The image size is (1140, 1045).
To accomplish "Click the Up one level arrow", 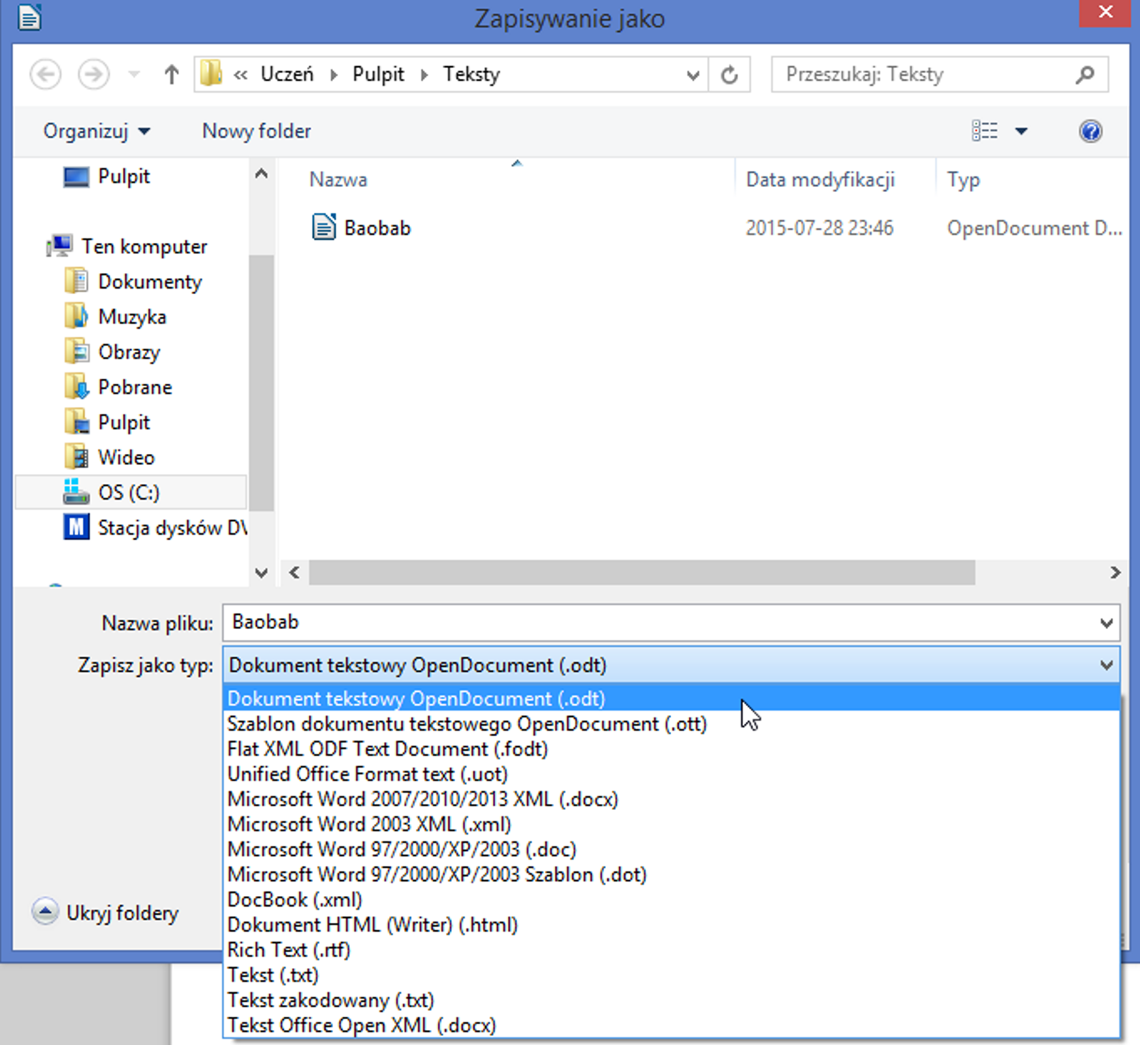I will (x=171, y=74).
